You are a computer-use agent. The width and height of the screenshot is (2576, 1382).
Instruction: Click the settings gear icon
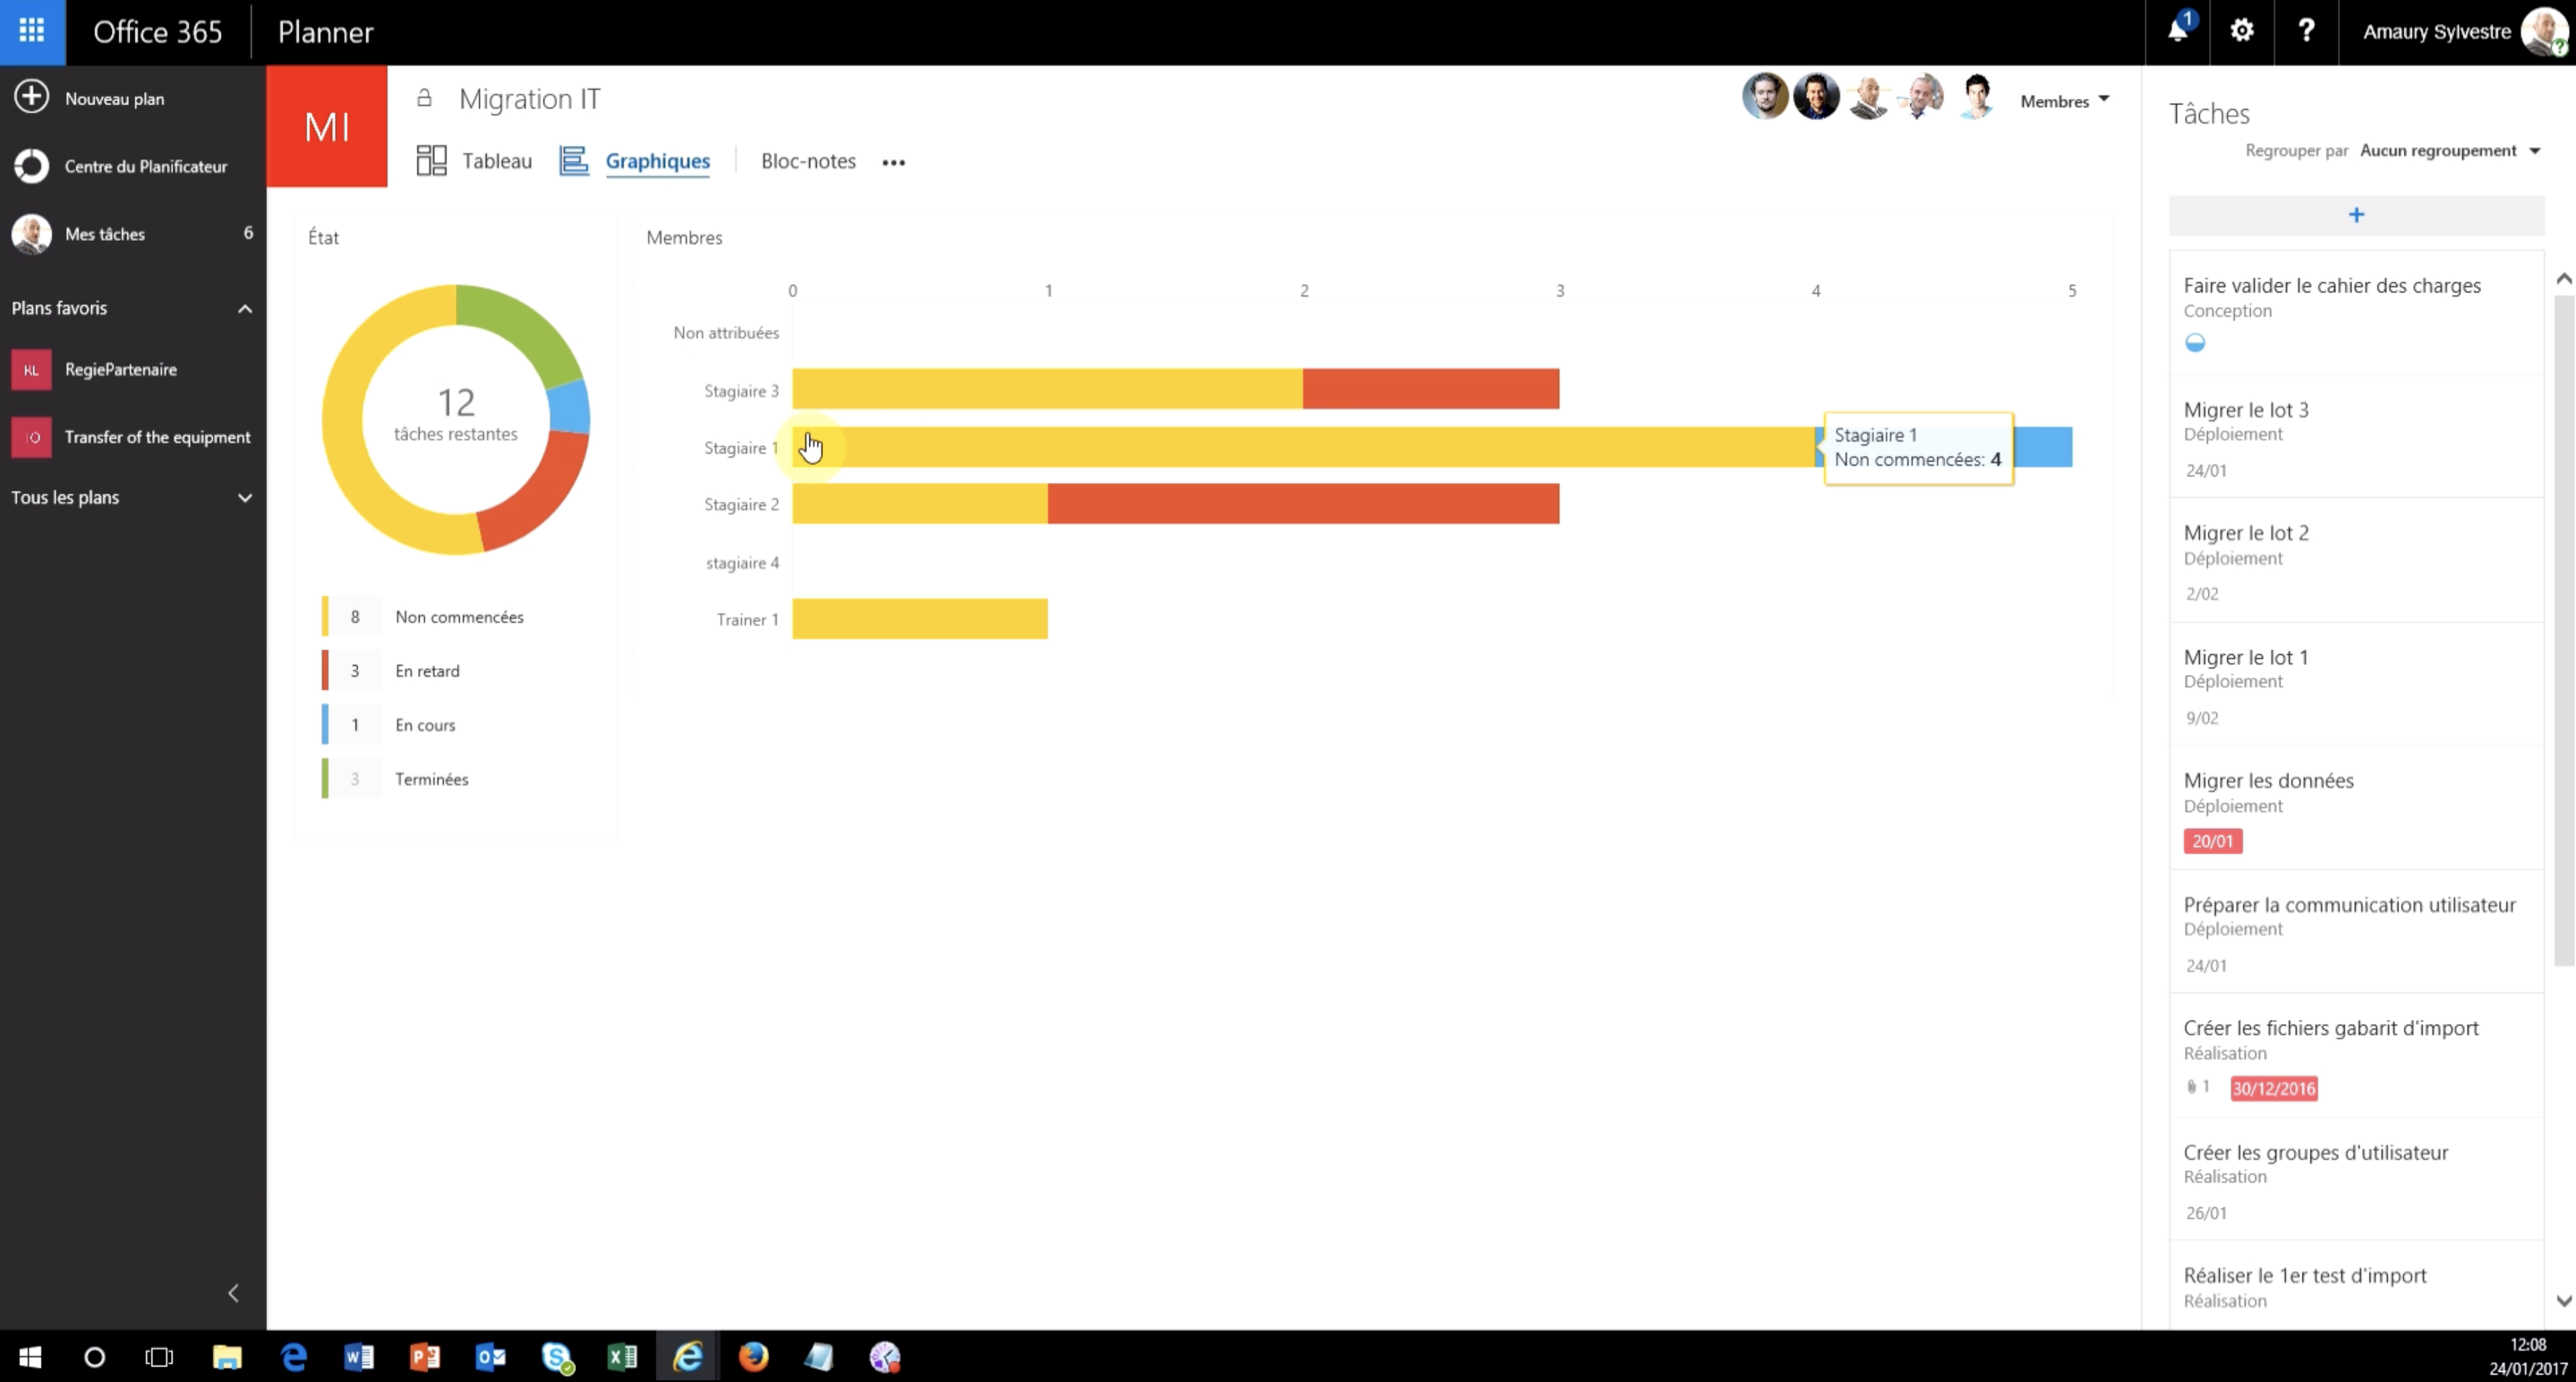coord(2246,30)
